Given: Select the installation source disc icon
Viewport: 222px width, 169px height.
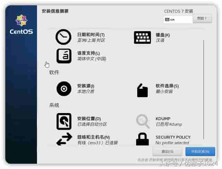Looking at the screenshot, I should 64,89.
